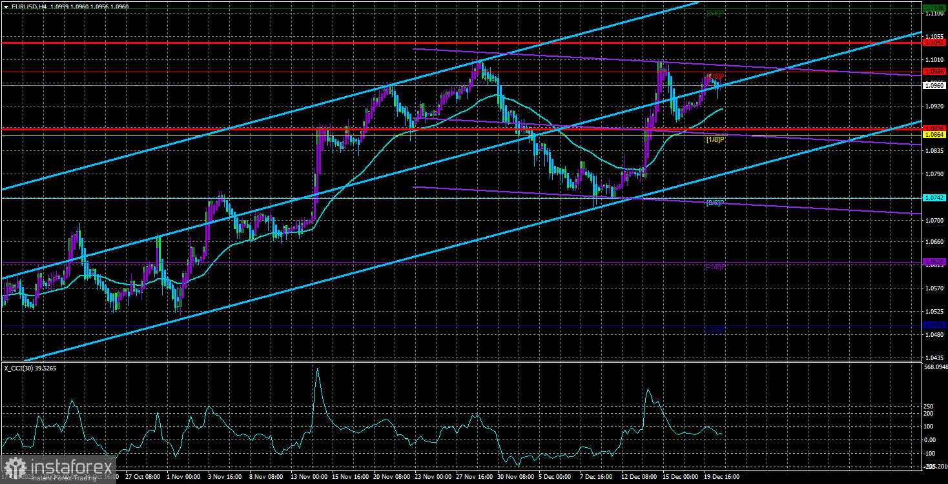Click the cyan 1.0742 price level tag
Viewport: 948px width, 484px height.
tap(935, 197)
